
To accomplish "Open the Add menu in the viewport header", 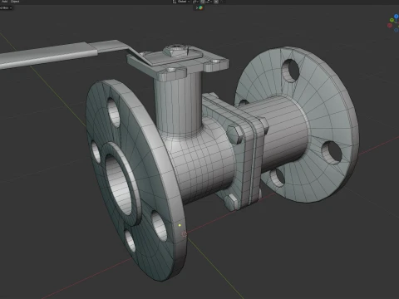I will [x=4, y=2].
